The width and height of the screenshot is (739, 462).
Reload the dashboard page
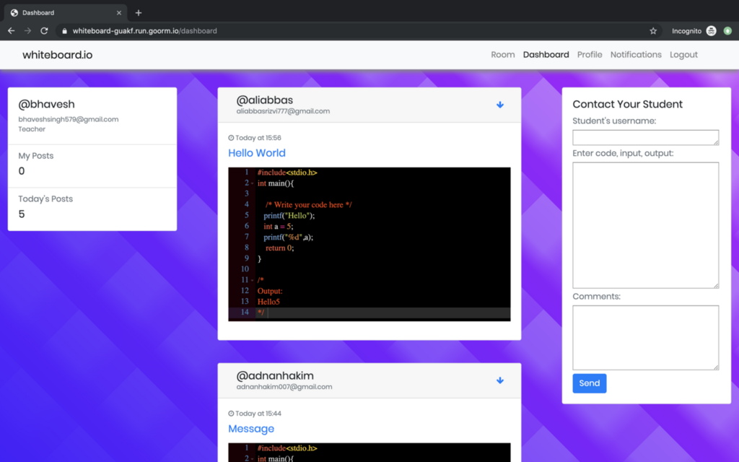[44, 30]
